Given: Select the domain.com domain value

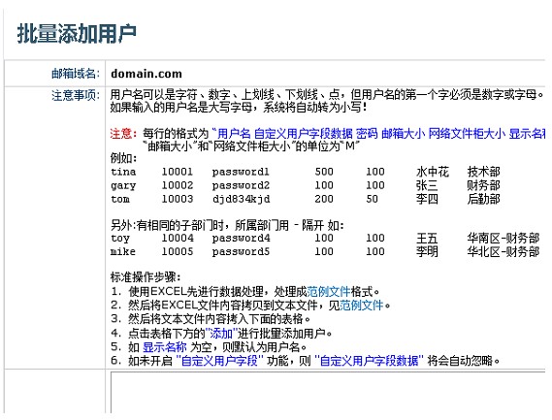Looking at the screenshot, I should coord(146,74).
